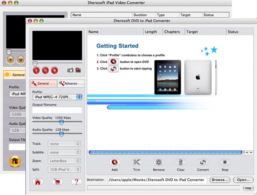Click the seek handle in iPad Video Converter preview
The width and height of the screenshot is (257, 195).
coord(9,52)
